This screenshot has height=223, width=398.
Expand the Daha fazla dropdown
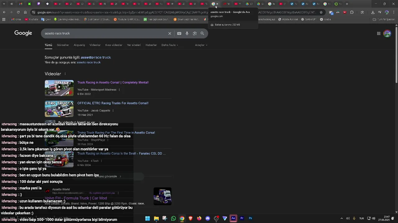coord(170,45)
